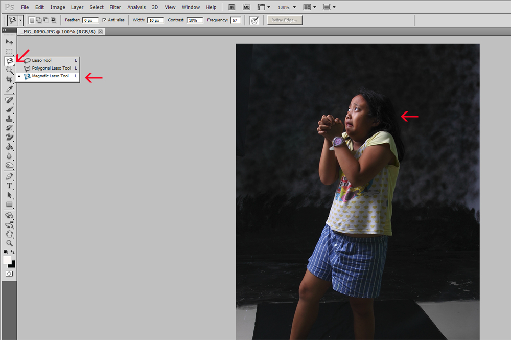Launch Bridge with the Br icon
The image size is (511, 340).
click(x=232, y=7)
